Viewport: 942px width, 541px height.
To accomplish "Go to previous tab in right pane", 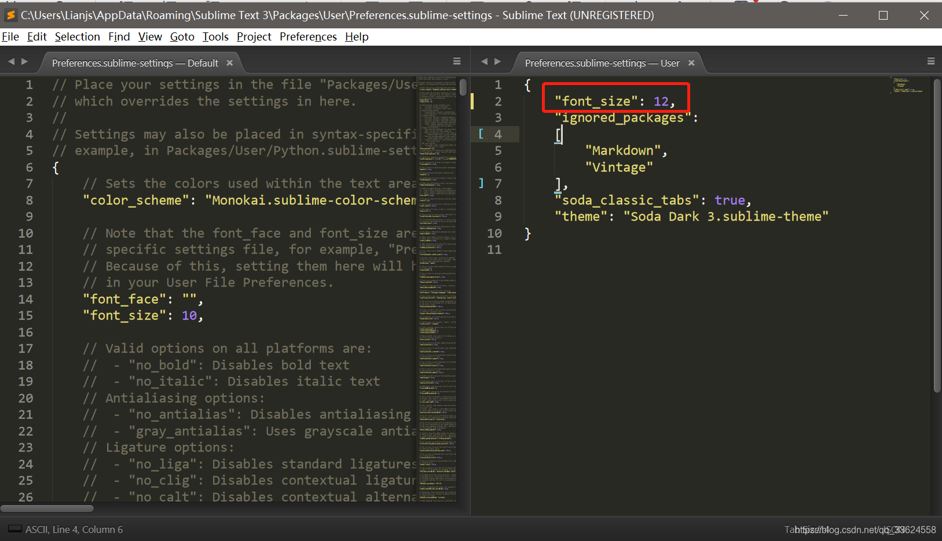I will pos(484,61).
